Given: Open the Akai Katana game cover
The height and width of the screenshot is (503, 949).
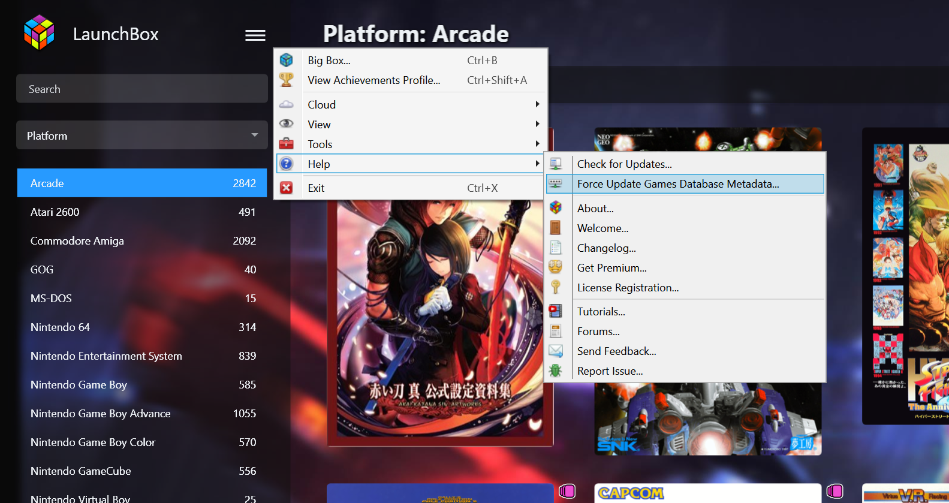Looking at the screenshot, I should [x=439, y=324].
